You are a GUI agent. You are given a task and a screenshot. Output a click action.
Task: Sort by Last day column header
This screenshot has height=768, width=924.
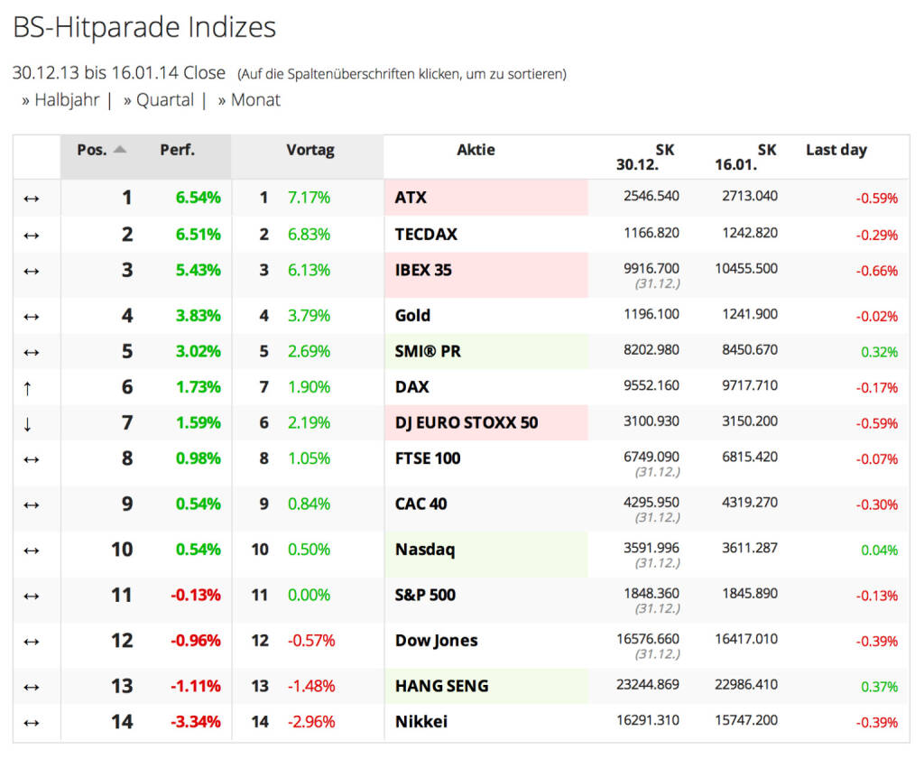click(x=836, y=150)
